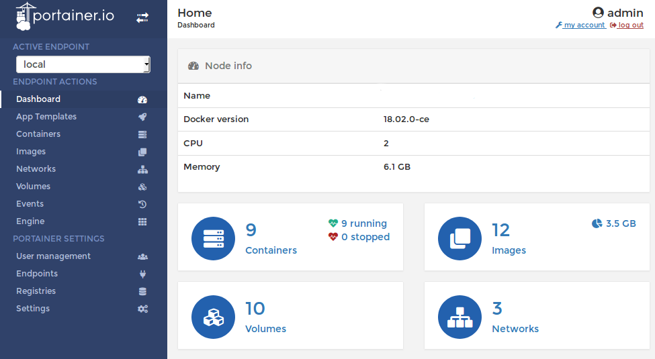Viewport: 655px width, 359px height.
Task: Click the User management people icon
Action: 142,257
